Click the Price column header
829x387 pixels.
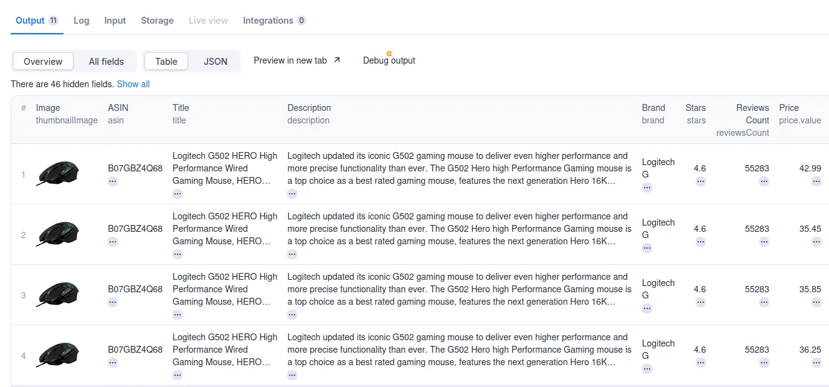tap(800, 114)
